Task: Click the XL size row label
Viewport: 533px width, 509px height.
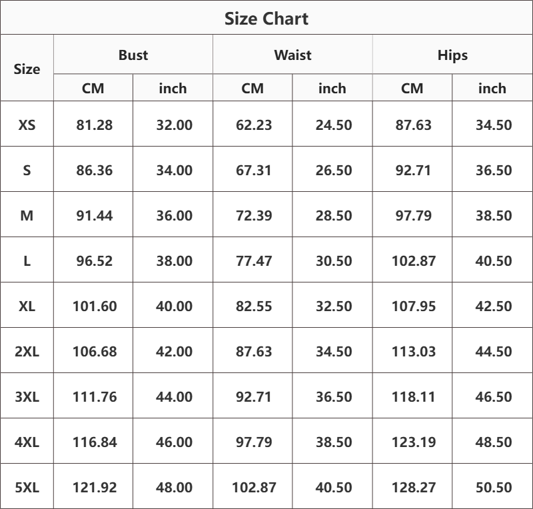Action: coord(27,306)
